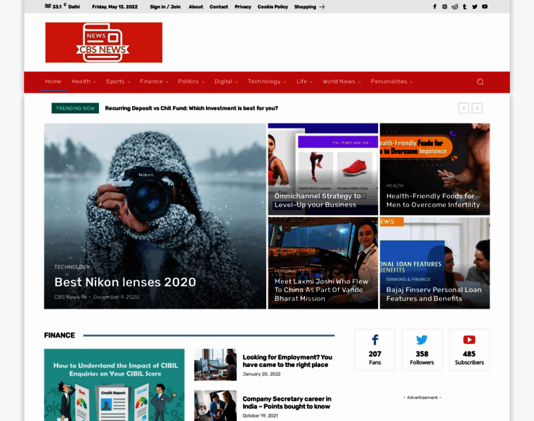Viewport: 534px width, 421px height.
Task: Click the YouTube 485 Subscribers box
Action: (469, 349)
